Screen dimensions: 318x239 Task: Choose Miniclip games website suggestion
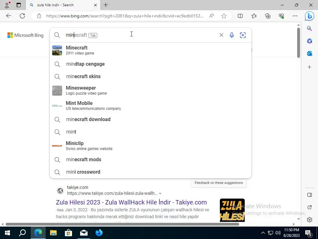(x=151, y=146)
